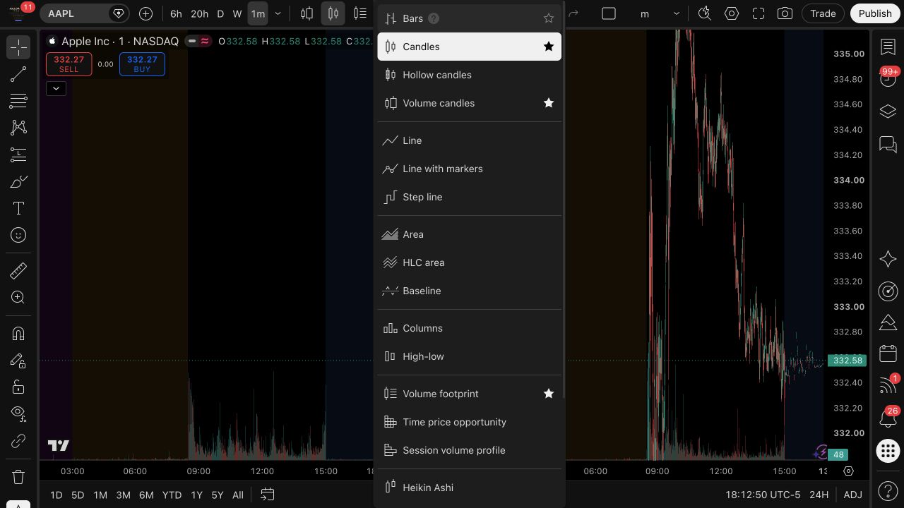The width and height of the screenshot is (904, 508).
Task: Take a chart snapshot with camera icon
Action: click(x=784, y=13)
